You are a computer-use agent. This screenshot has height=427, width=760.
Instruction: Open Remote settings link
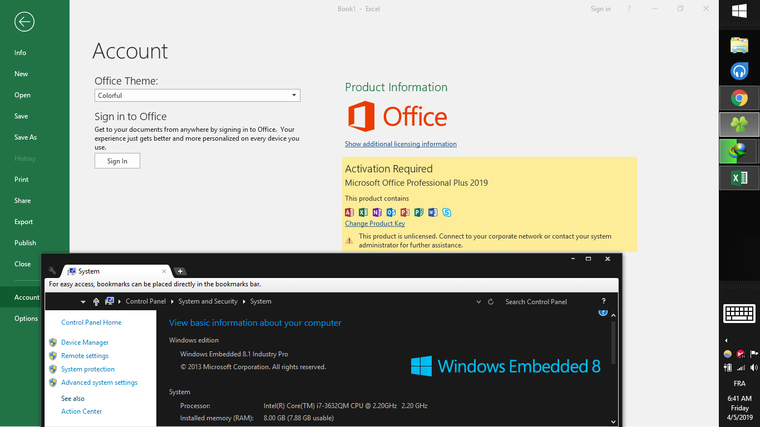pos(85,356)
